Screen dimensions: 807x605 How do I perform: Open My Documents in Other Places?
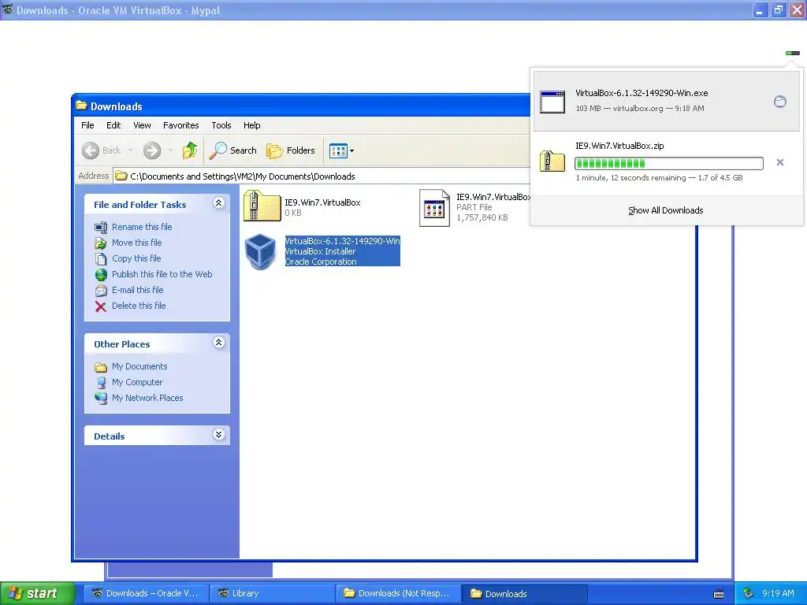click(x=139, y=366)
